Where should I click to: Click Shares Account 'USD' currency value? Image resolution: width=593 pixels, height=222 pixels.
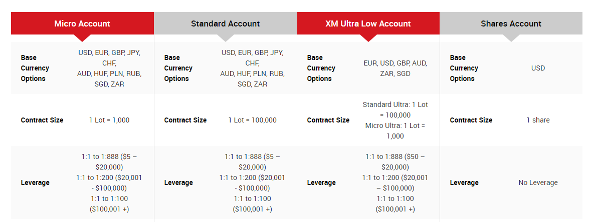point(538,68)
